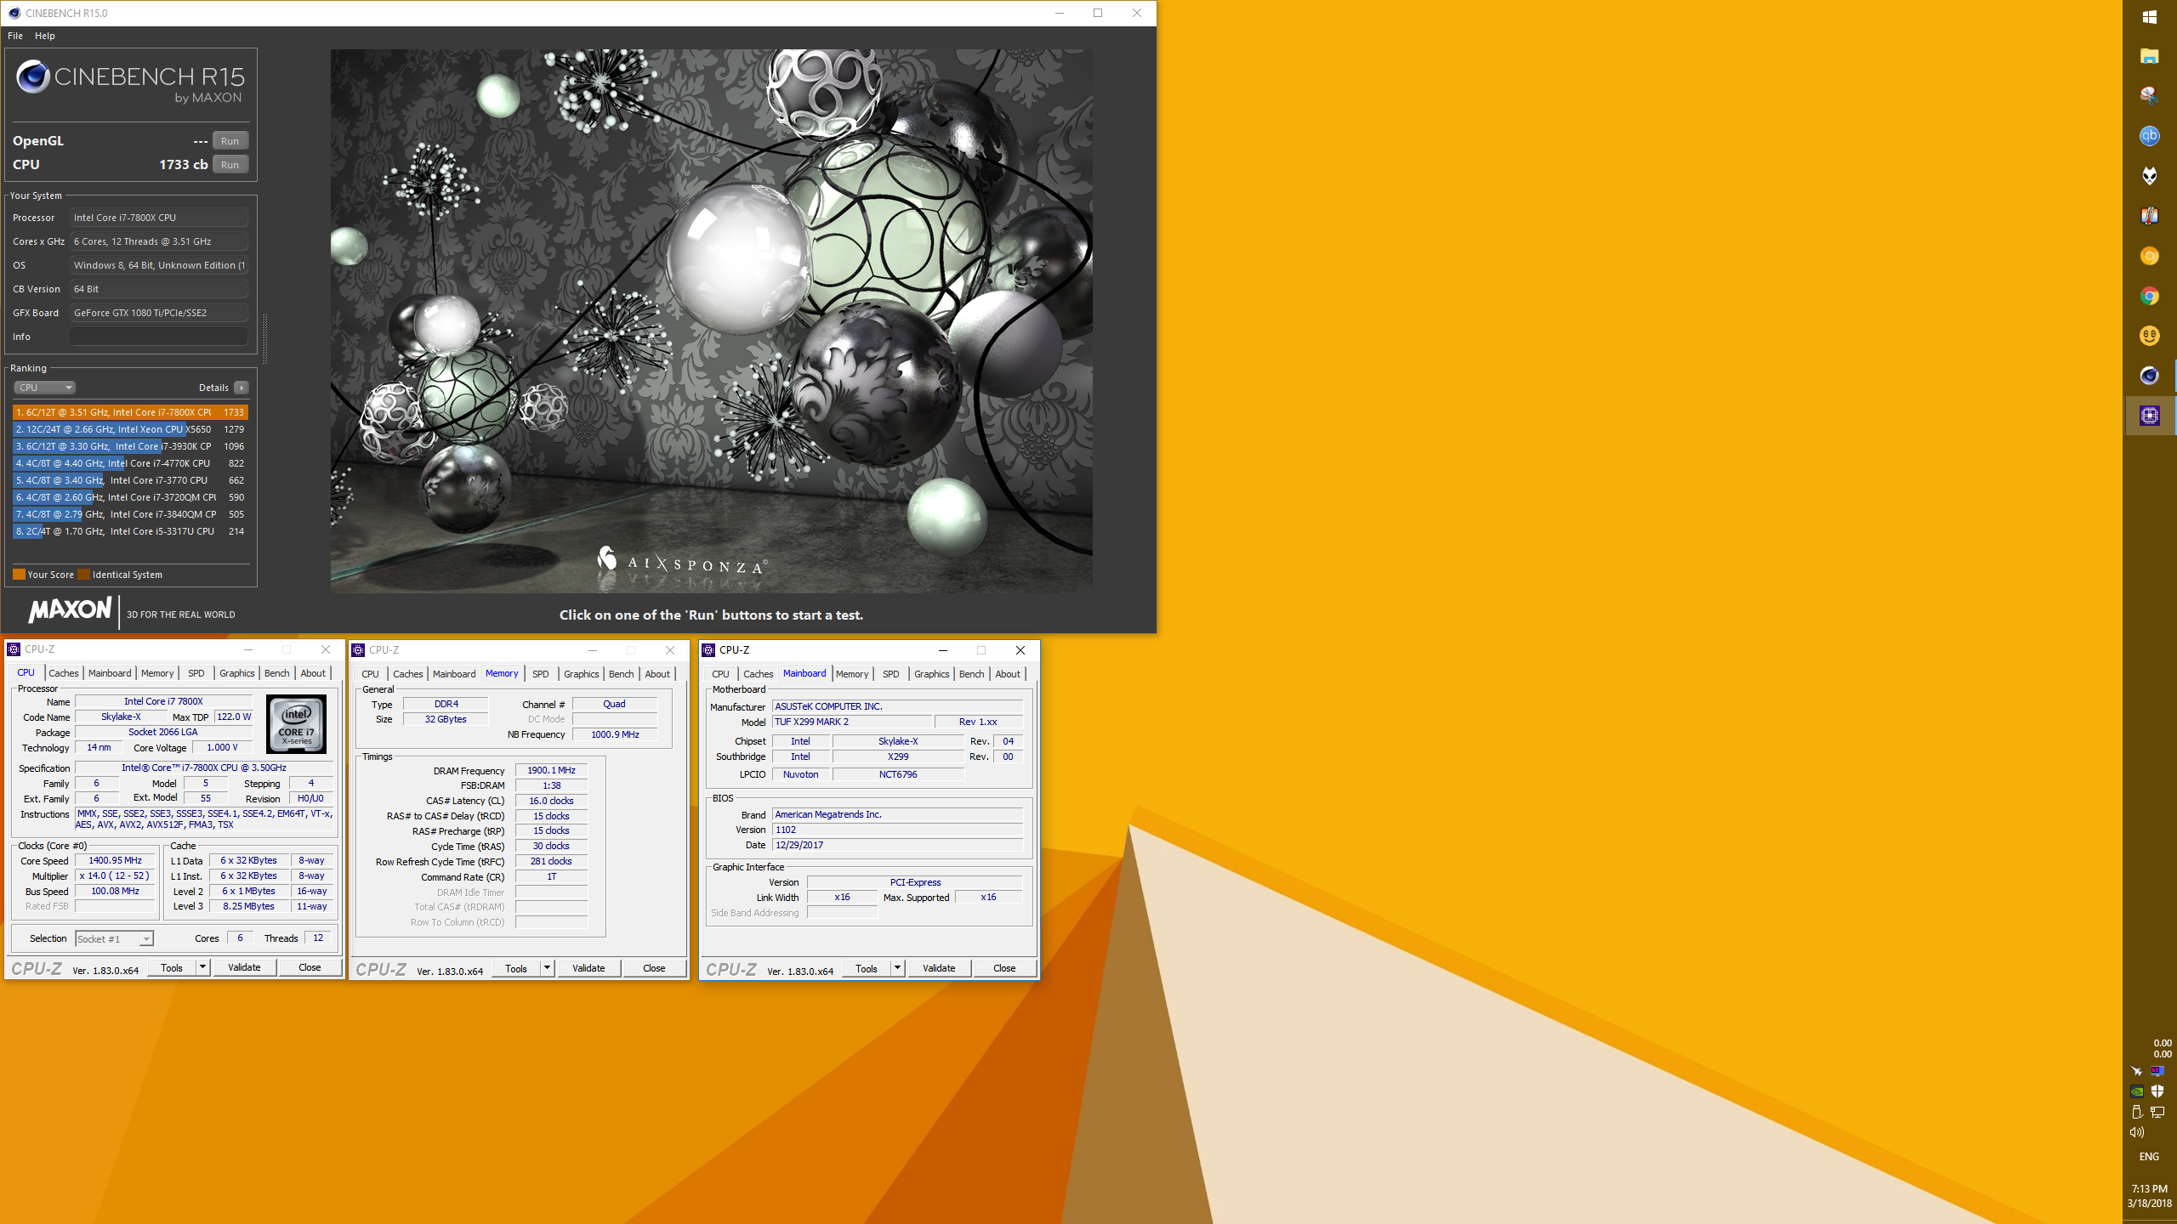Click the volume speaker tray icon
Viewport: 2177px width, 1224px height.
2137,1132
